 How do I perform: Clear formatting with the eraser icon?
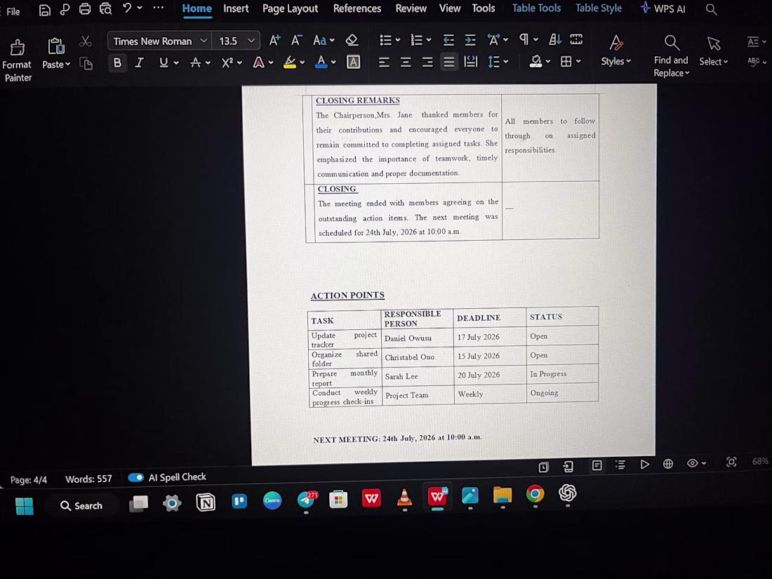click(352, 40)
